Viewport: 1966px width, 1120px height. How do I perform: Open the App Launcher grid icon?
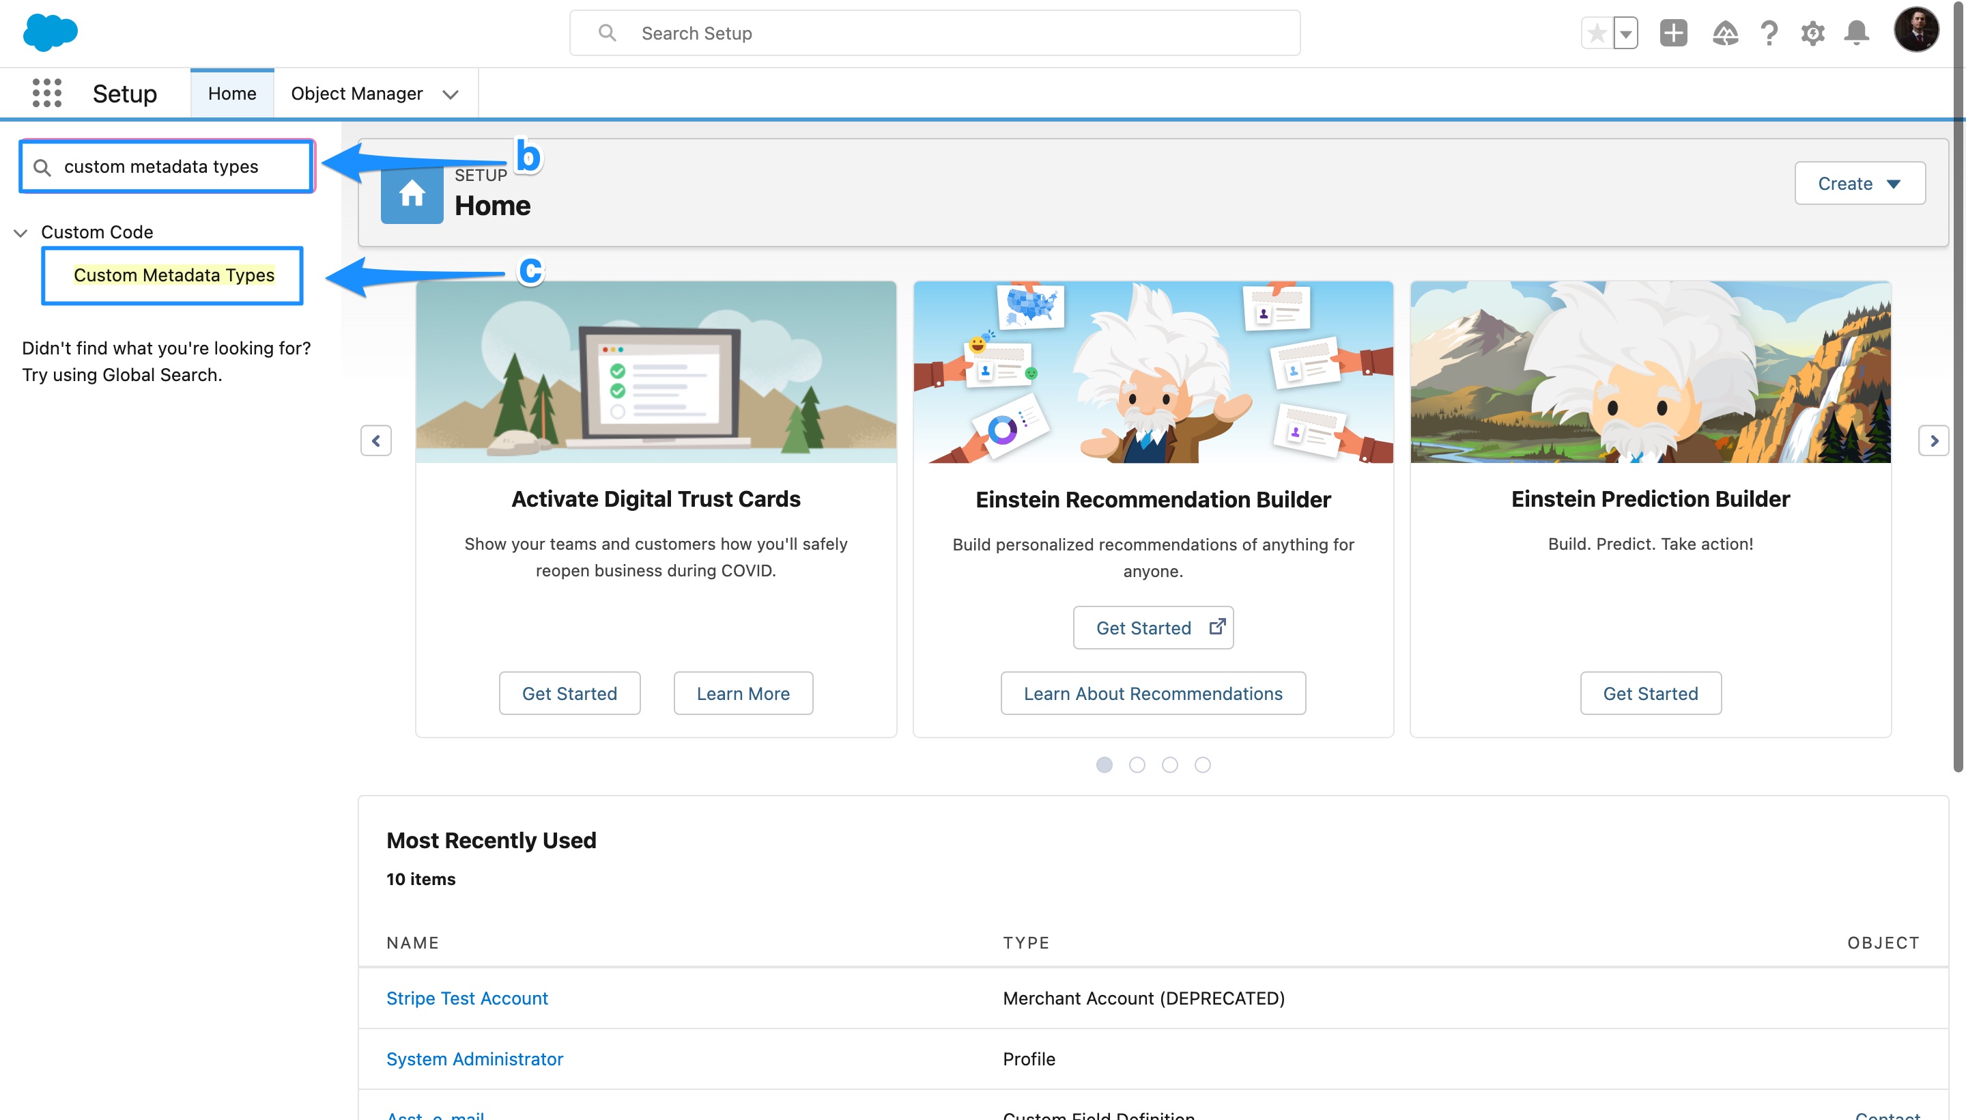click(47, 93)
